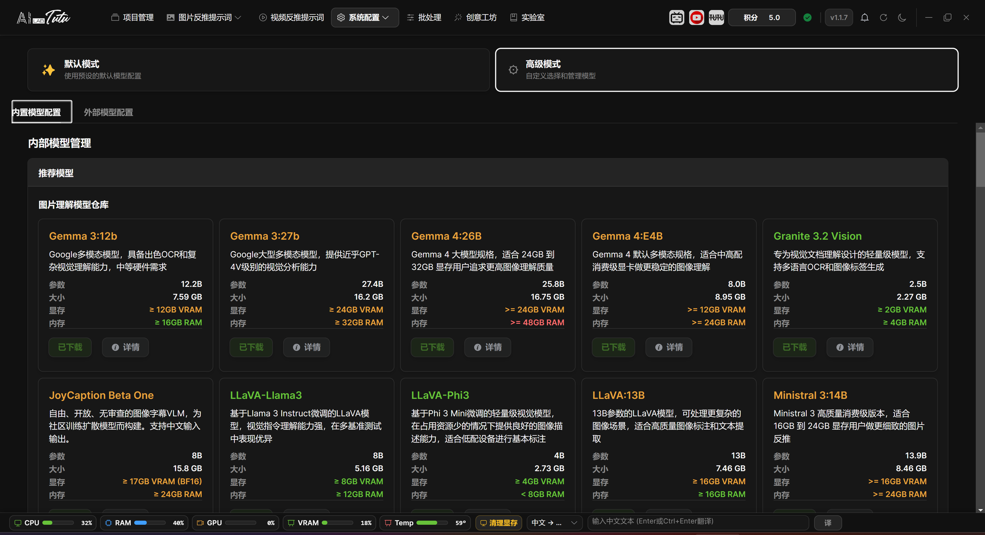Click 已下载 button on Gemma 4:E4B card
The width and height of the screenshot is (985, 535).
[x=614, y=347]
